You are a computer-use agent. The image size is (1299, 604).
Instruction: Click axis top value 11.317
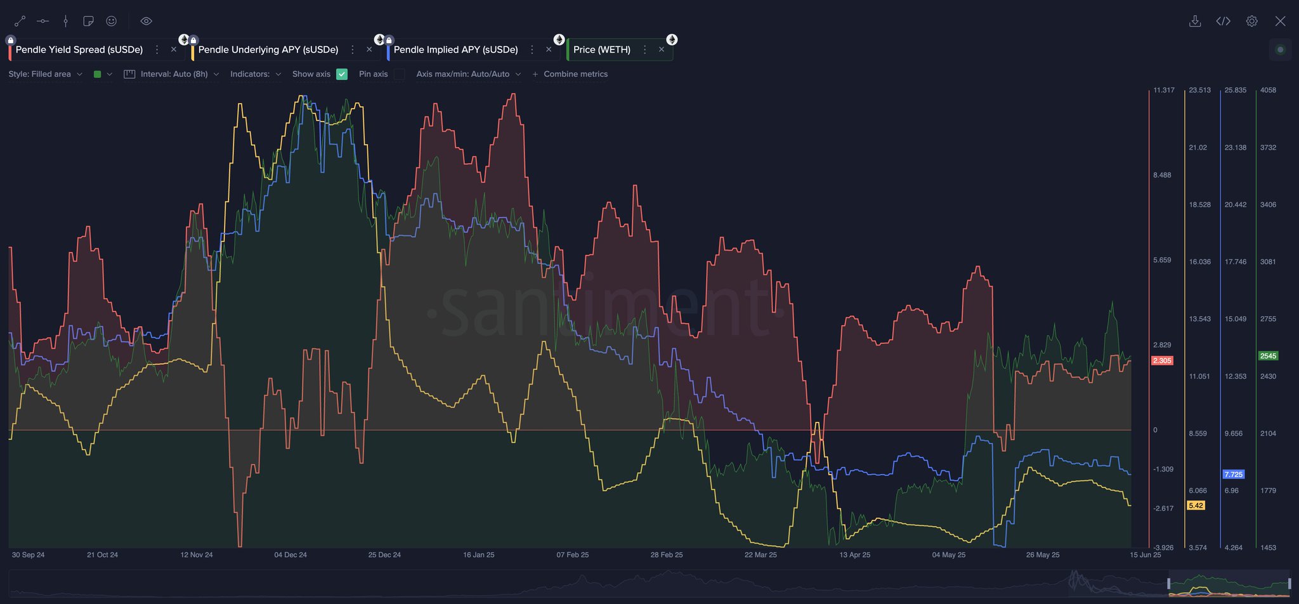[1164, 90]
